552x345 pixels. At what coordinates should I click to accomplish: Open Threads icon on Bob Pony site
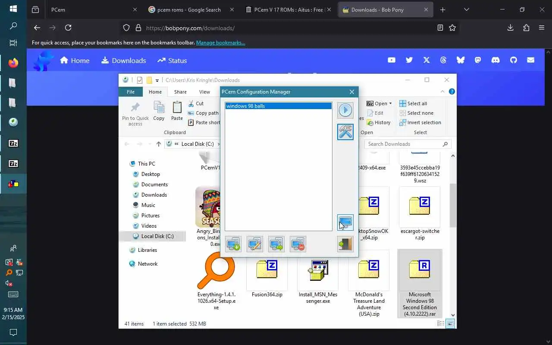pyautogui.click(x=443, y=60)
